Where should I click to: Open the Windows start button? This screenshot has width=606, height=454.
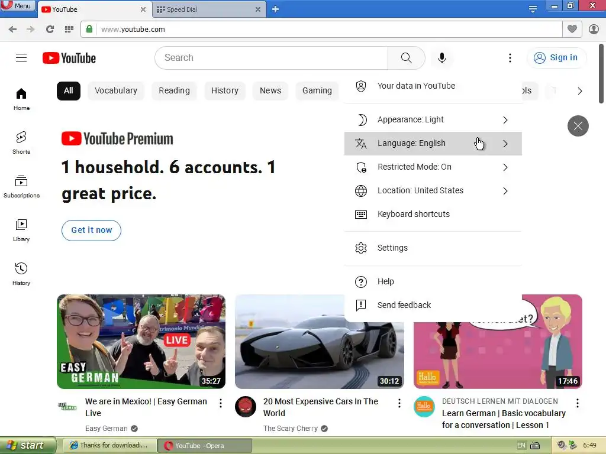click(28, 446)
